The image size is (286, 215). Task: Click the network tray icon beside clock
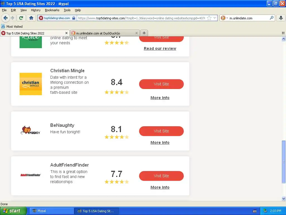tap(265, 211)
